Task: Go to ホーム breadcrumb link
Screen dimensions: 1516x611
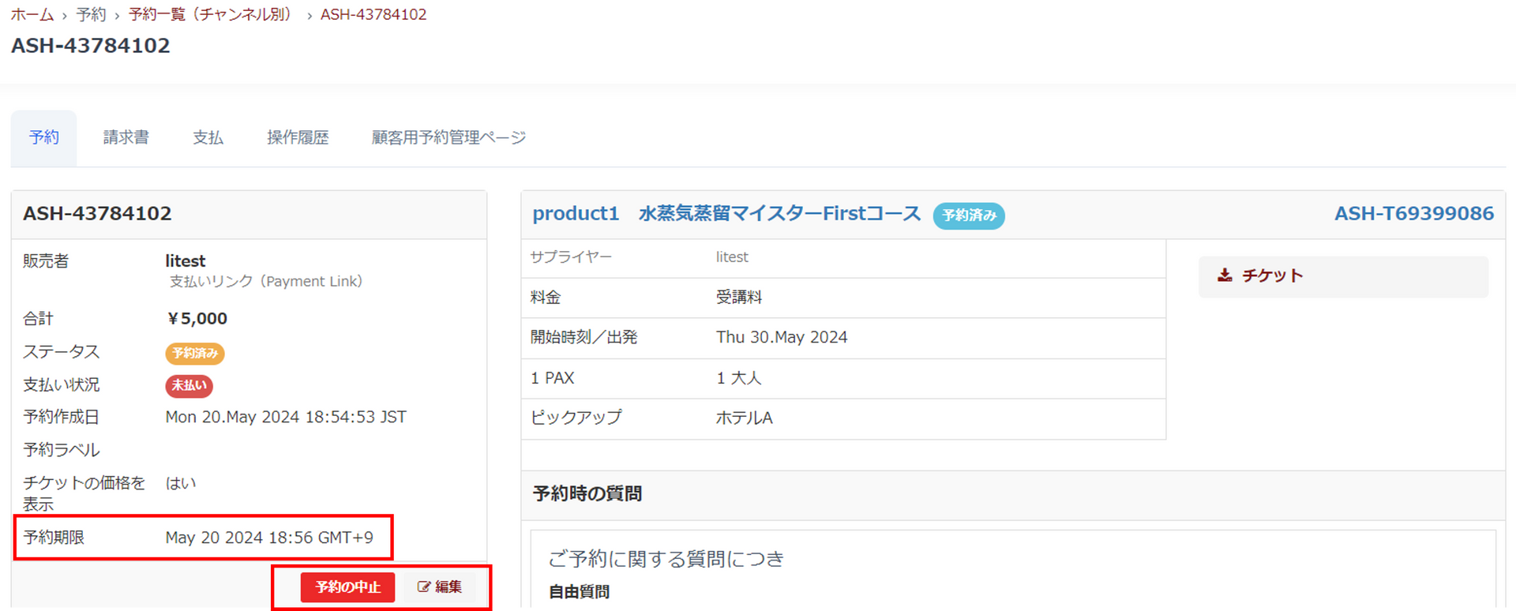Action: click(32, 15)
